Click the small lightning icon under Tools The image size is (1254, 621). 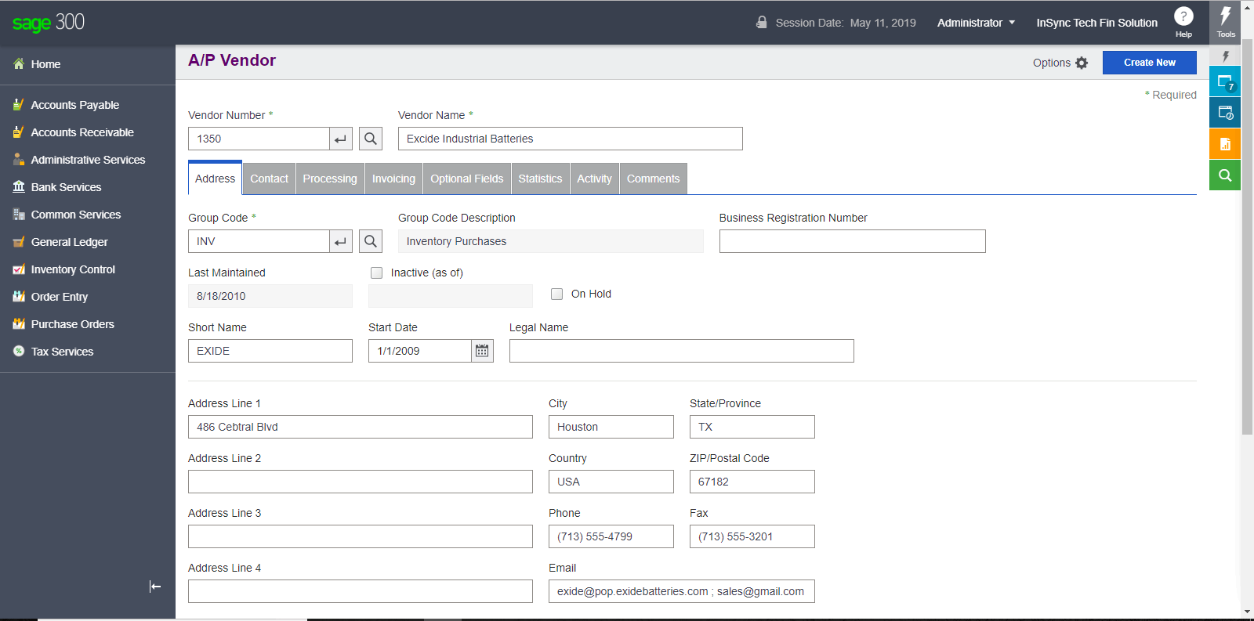1226,56
